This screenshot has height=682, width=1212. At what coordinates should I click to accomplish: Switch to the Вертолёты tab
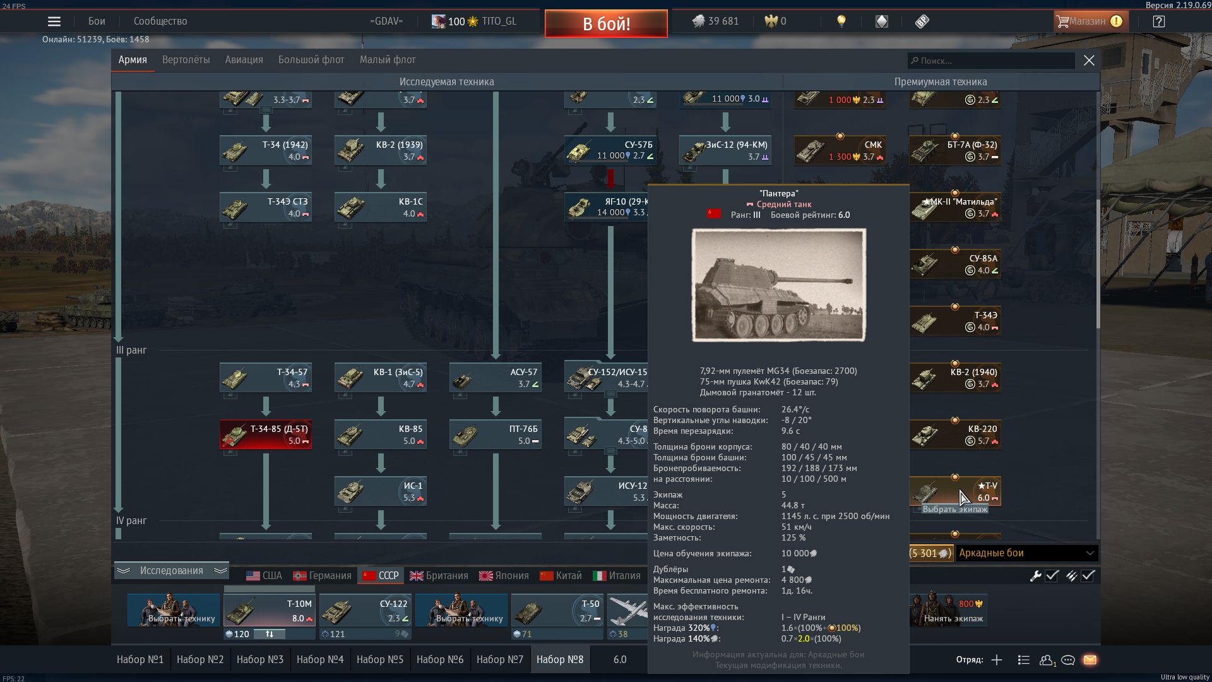pyautogui.click(x=186, y=60)
